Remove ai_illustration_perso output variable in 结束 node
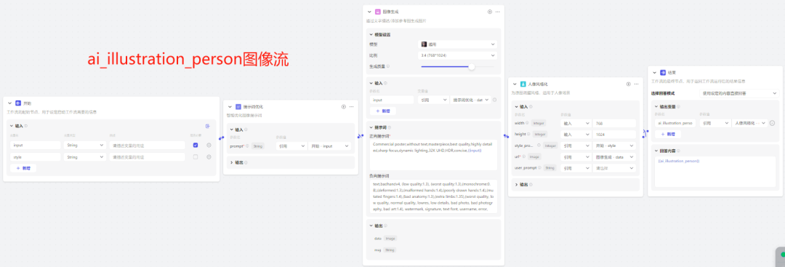 tap(773, 123)
